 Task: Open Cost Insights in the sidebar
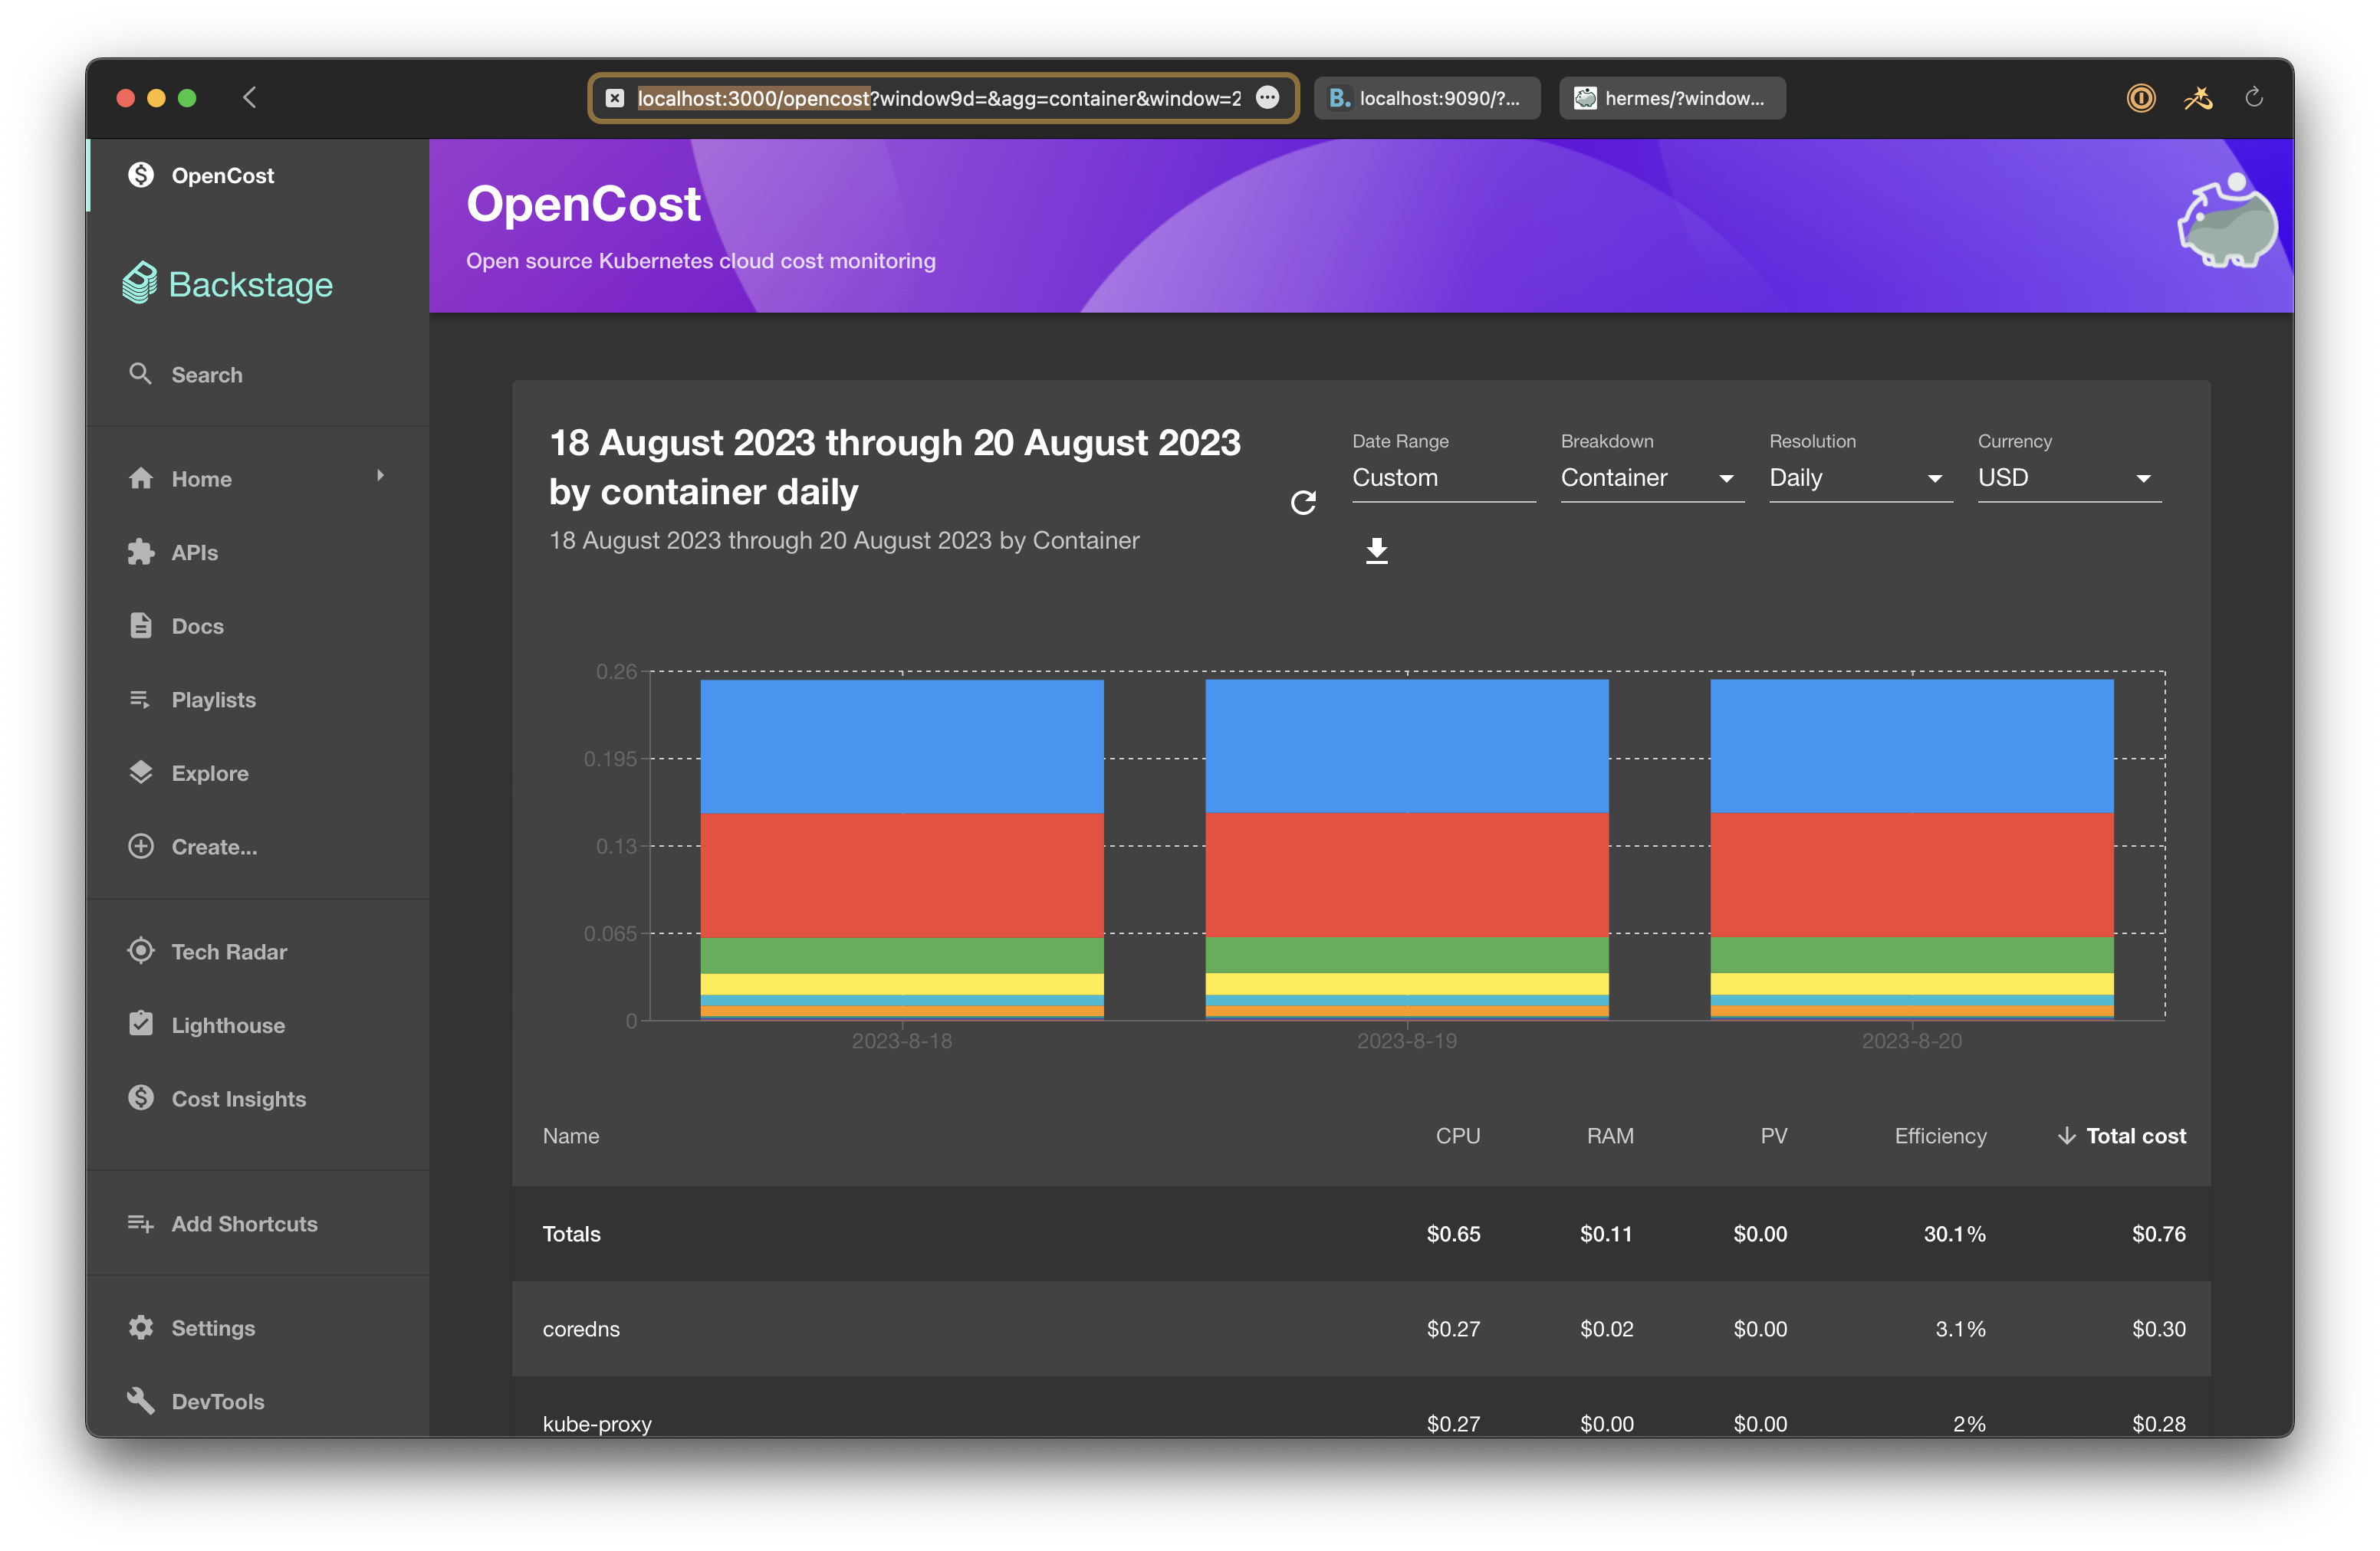tap(238, 1098)
